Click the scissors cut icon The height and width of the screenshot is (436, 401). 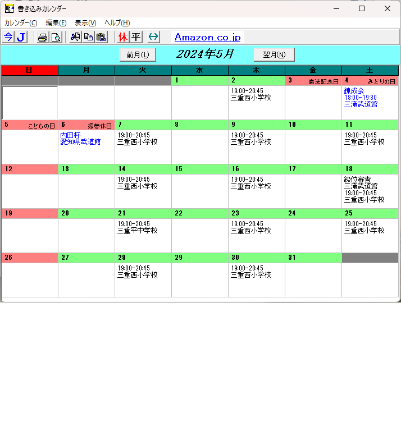(x=75, y=37)
